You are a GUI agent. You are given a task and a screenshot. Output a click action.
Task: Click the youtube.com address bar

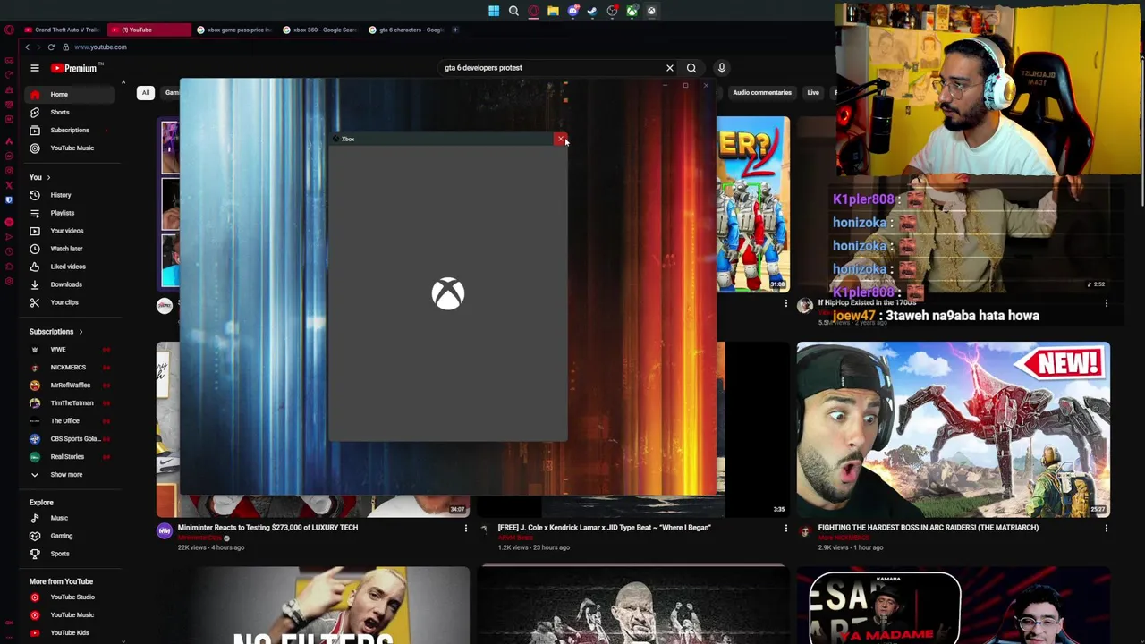tap(100, 47)
